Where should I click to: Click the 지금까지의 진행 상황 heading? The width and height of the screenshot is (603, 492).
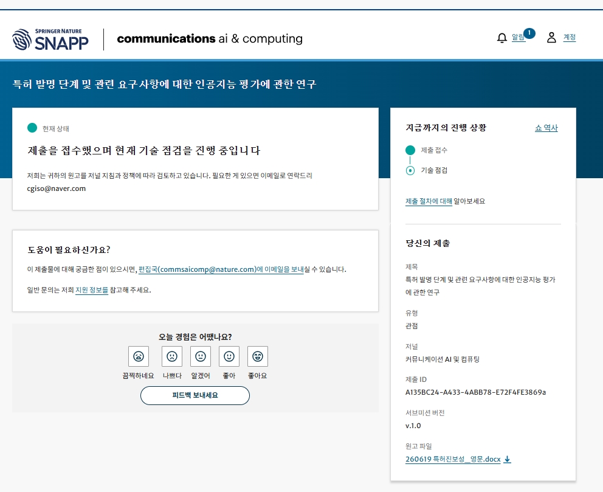click(x=446, y=128)
